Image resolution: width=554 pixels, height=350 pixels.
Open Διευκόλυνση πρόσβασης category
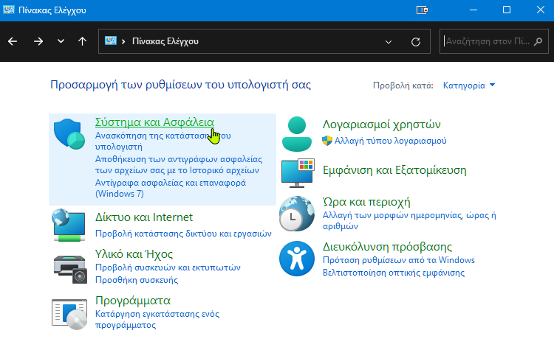click(x=387, y=247)
